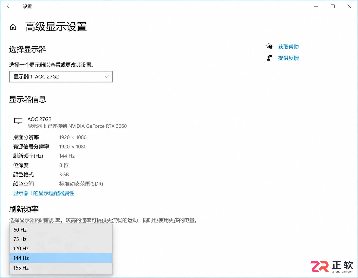Click the 刷新频率 section heading
Viewport: 358px width, 278px height.
coord(24,209)
